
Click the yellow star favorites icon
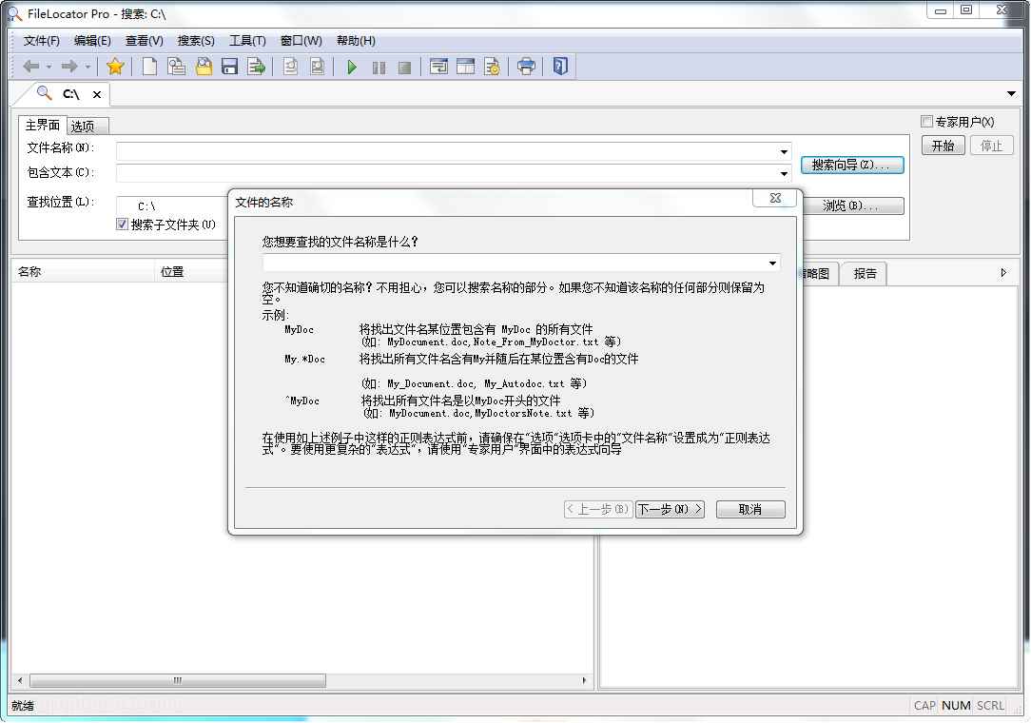pyautogui.click(x=115, y=67)
